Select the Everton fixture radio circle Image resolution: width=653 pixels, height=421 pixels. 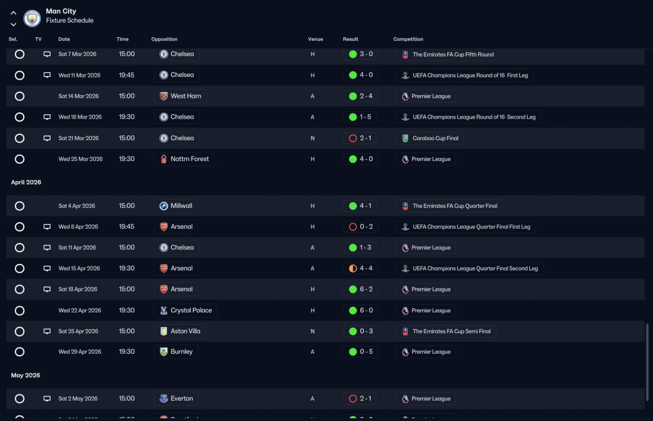click(x=19, y=399)
